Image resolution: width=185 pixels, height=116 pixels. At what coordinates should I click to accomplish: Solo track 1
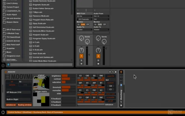(81, 60)
